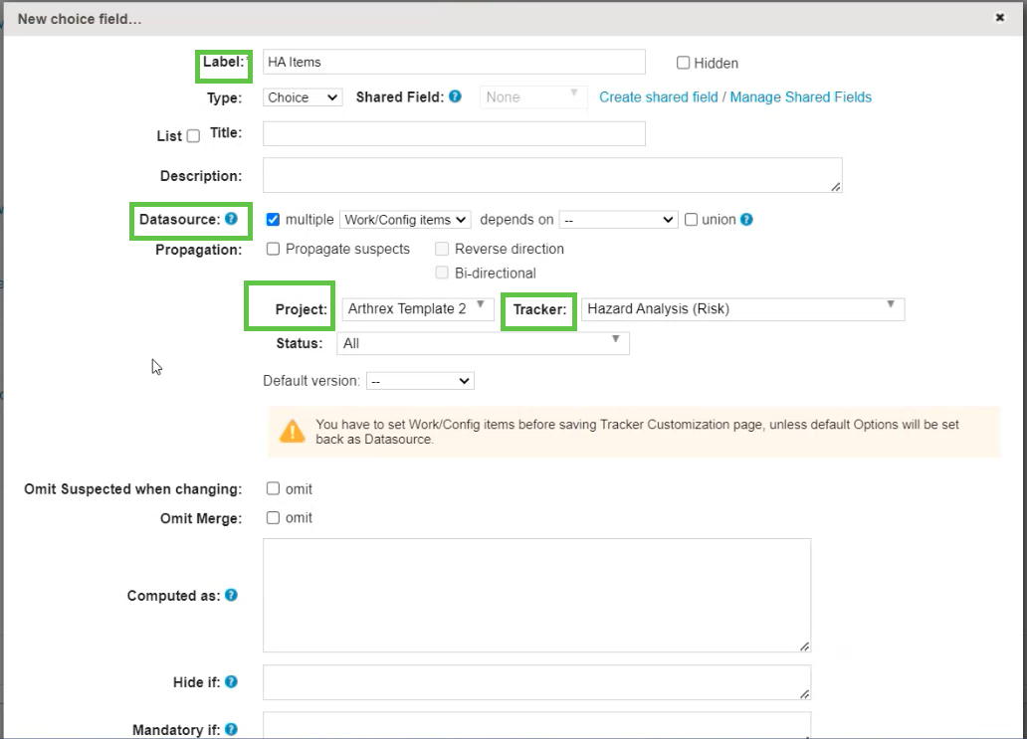Click help icon next to Datasource label

point(231,219)
